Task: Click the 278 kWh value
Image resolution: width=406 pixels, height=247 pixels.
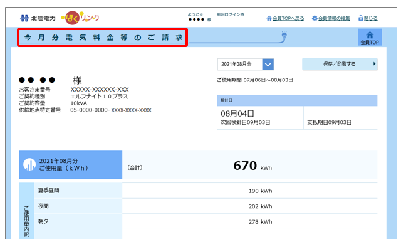Action: point(260,222)
